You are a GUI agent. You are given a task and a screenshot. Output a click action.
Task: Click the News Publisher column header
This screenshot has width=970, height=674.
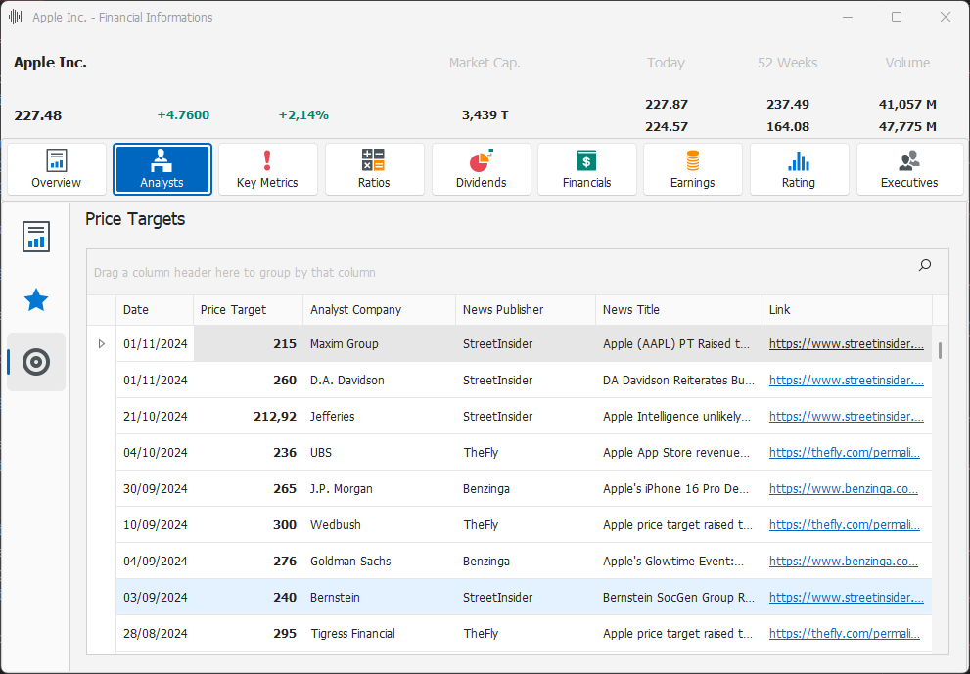(x=526, y=310)
